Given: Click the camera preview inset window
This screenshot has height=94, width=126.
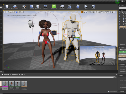Looking at the screenshot, I should coord(97,56).
